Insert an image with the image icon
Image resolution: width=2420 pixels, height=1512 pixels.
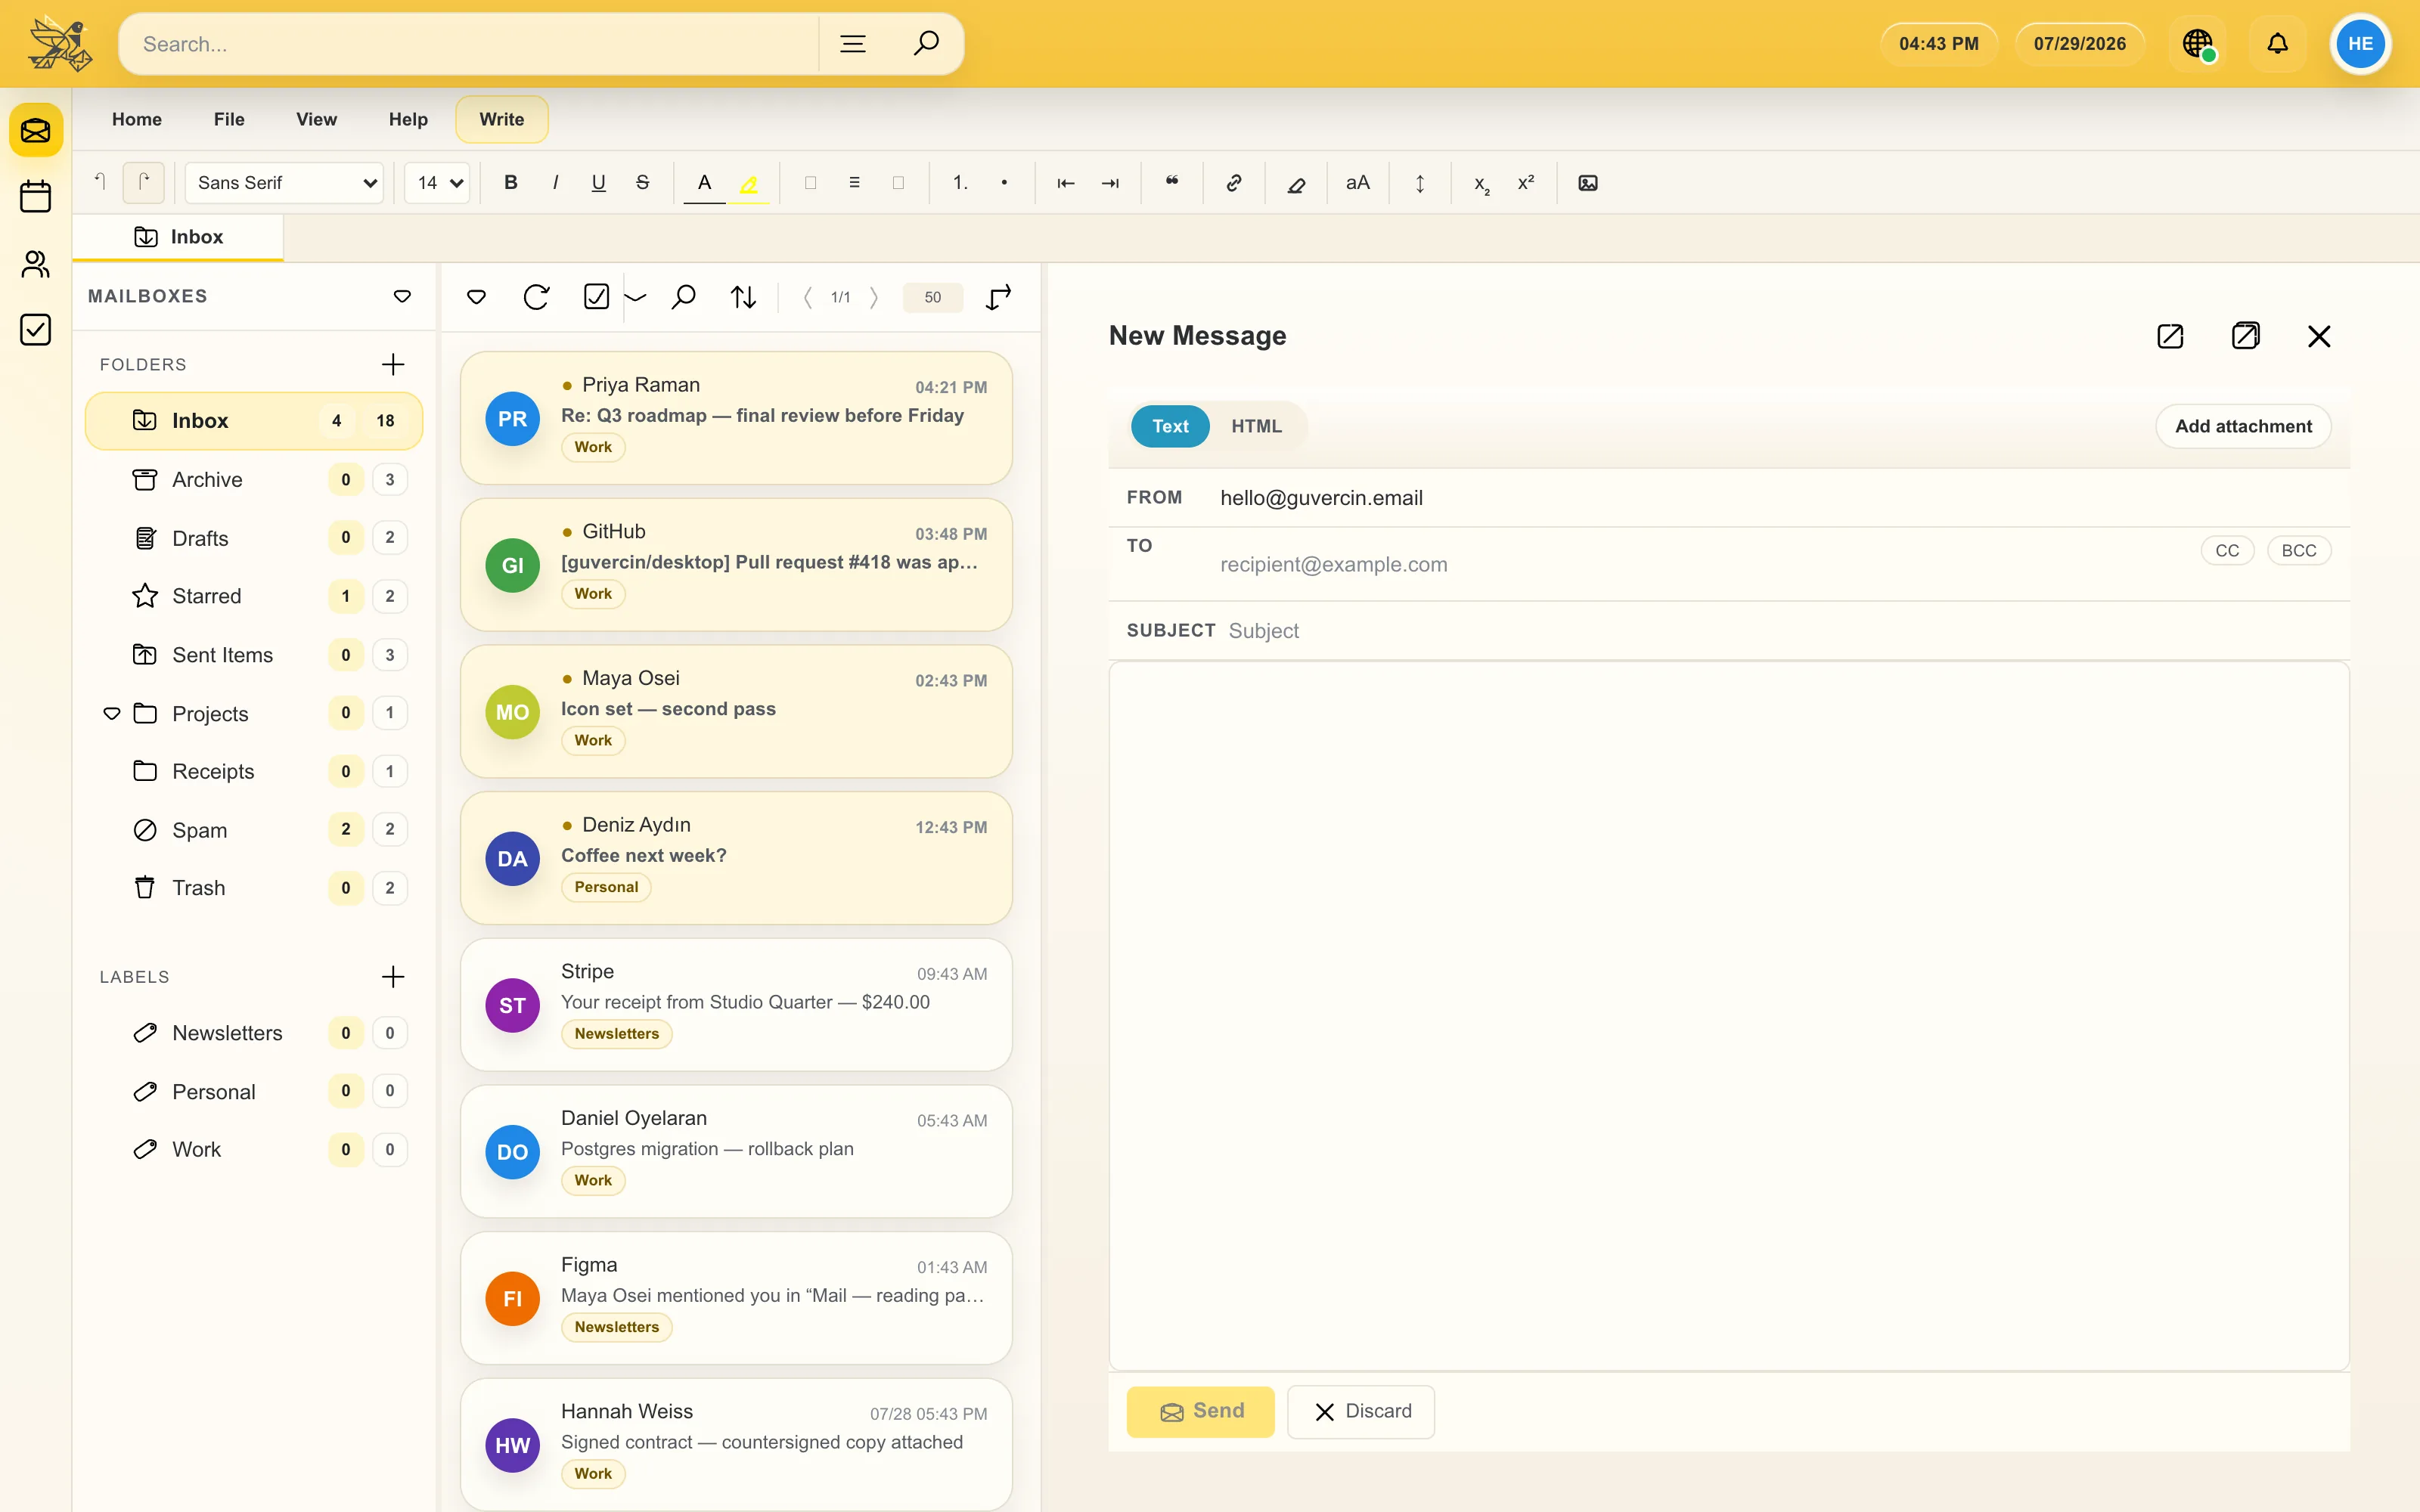(x=1588, y=182)
